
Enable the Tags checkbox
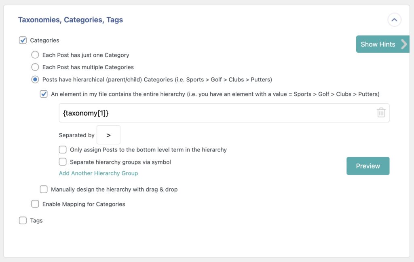(23, 220)
